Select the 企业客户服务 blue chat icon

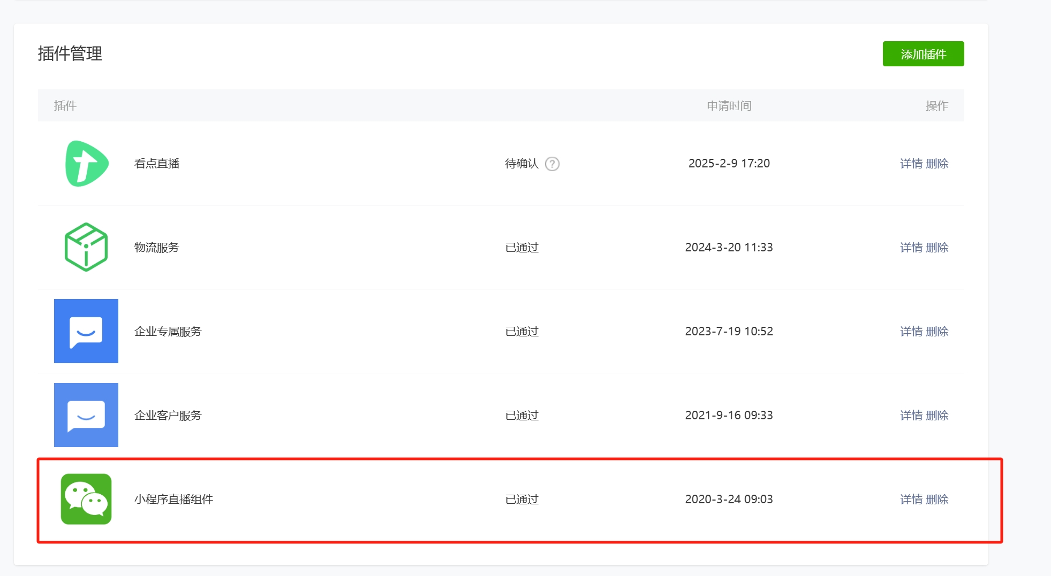click(x=86, y=415)
